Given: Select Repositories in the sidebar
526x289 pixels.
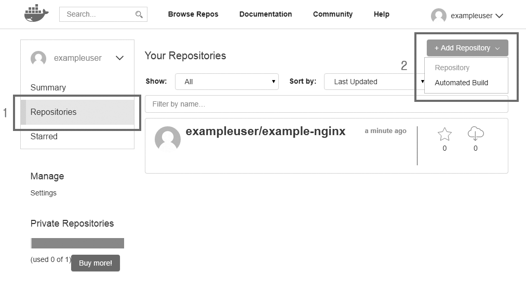Looking at the screenshot, I should [x=53, y=112].
